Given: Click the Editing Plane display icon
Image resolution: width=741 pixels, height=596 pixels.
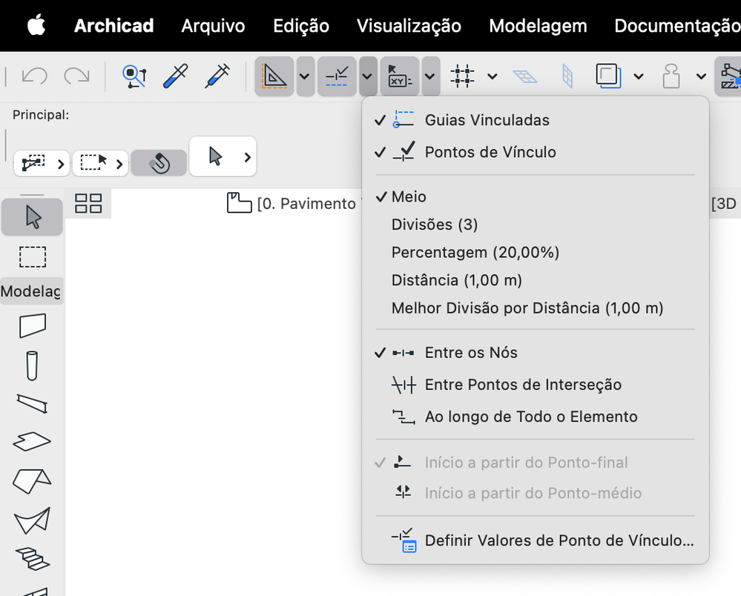Looking at the screenshot, I should pos(524,76).
